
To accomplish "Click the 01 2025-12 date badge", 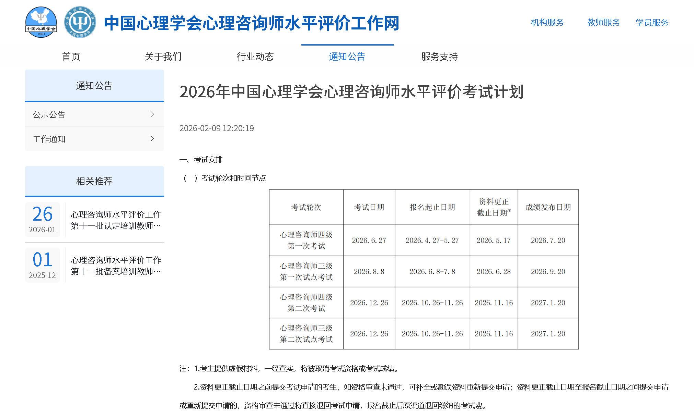I will pyautogui.click(x=42, y=265).
